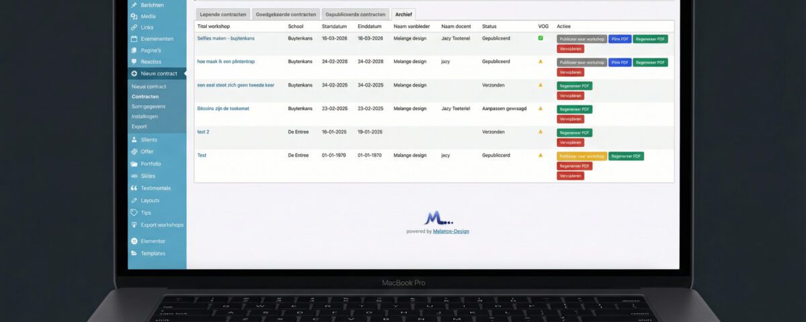Click the plus icon beside Nieuw contract
Screen dimensions: 806x322
coord(134,74)
